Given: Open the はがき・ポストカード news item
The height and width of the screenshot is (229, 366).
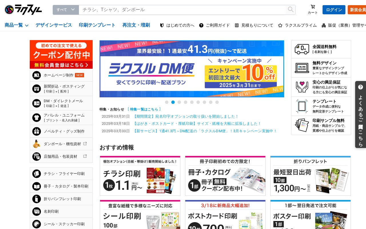Looking at the screenshot, I should pyautogui.click(x=197, y=124).
